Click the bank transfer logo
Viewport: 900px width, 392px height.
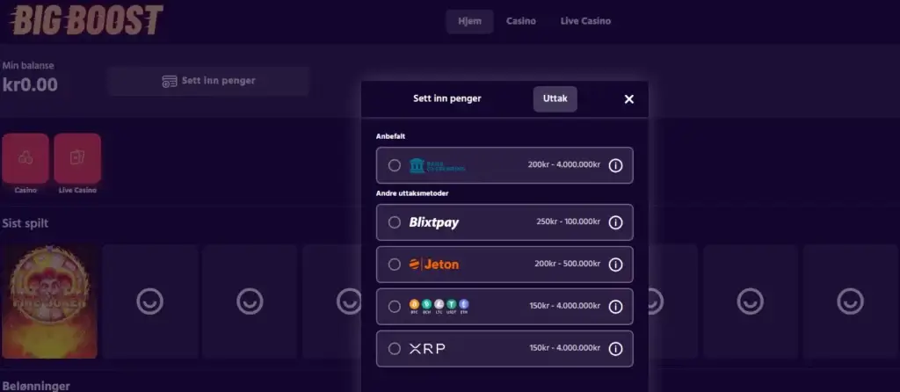point(437,165)
